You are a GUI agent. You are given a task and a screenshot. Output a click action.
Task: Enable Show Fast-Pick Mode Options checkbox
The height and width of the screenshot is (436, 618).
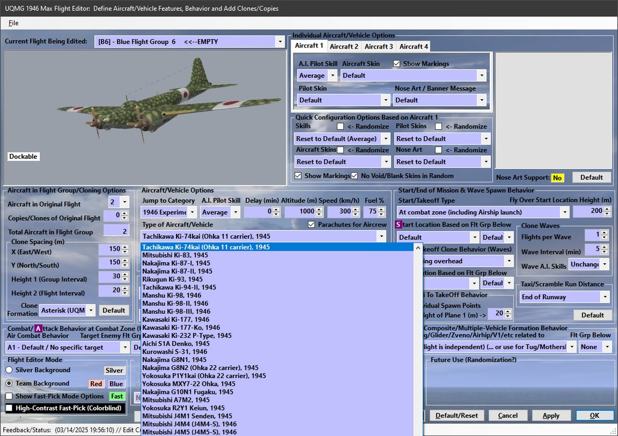[9, 396]
